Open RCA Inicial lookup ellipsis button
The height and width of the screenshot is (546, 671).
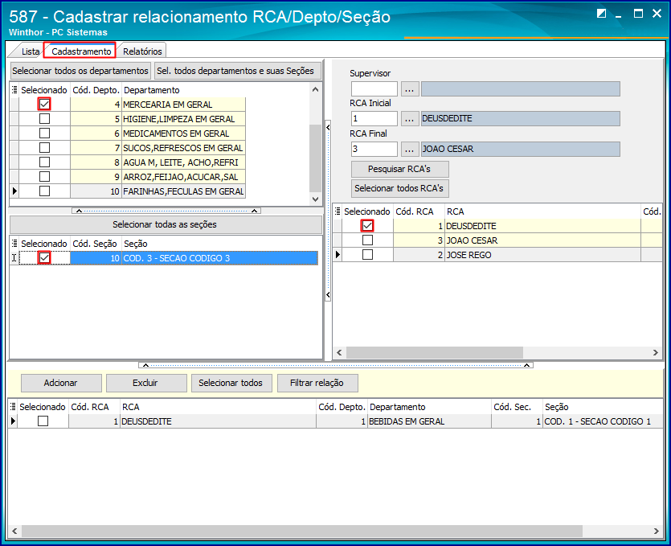410,119
